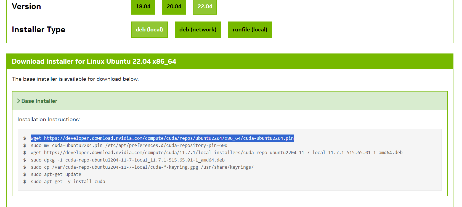
Task: Collapse the Base Installer chevron arrow
Action: pos(18,101)
